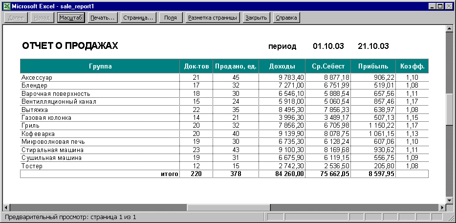Click the horizontal scrollbar thumb
456x223 pixels.
click(228, 207)
